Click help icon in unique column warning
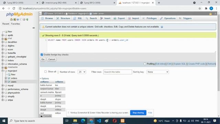 tap(162, 27)
